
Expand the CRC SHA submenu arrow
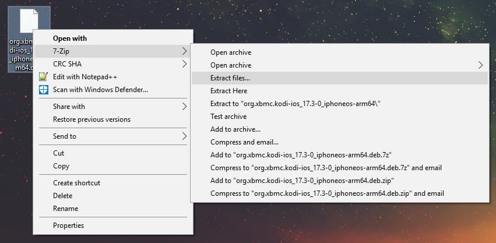pos(184,64)
